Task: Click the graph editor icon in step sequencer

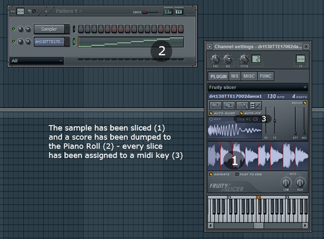Action: [x=168, y=12]
